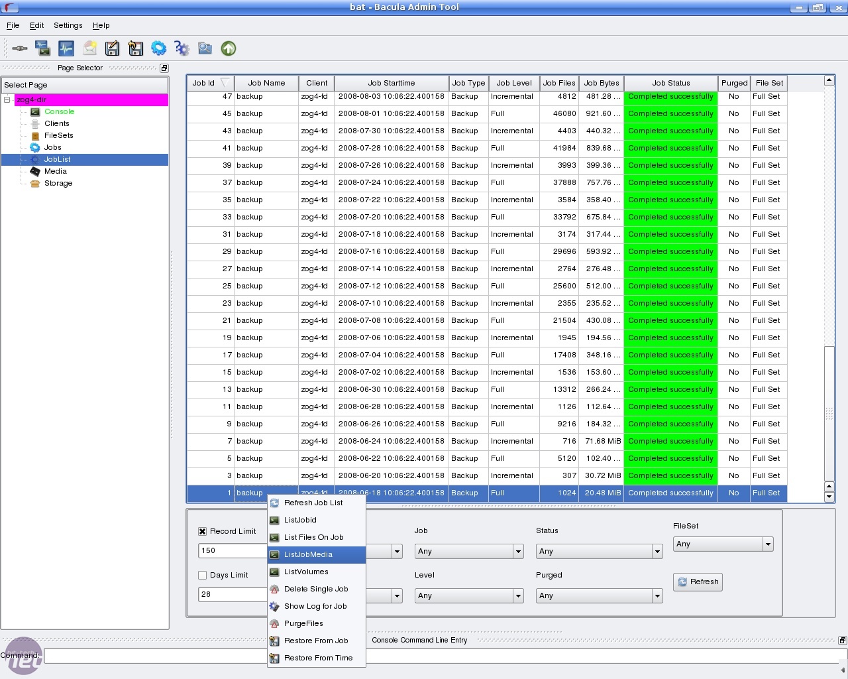Click the job table scroll-up arrow
The image size is (848, 679).
click(x=829, y=80)
